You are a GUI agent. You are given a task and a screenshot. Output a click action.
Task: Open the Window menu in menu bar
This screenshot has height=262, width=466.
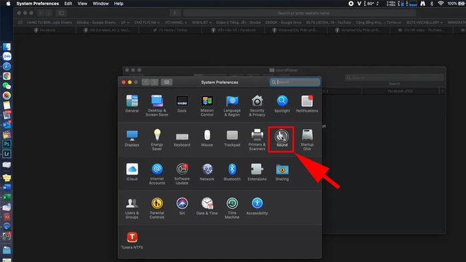point(101,3)
